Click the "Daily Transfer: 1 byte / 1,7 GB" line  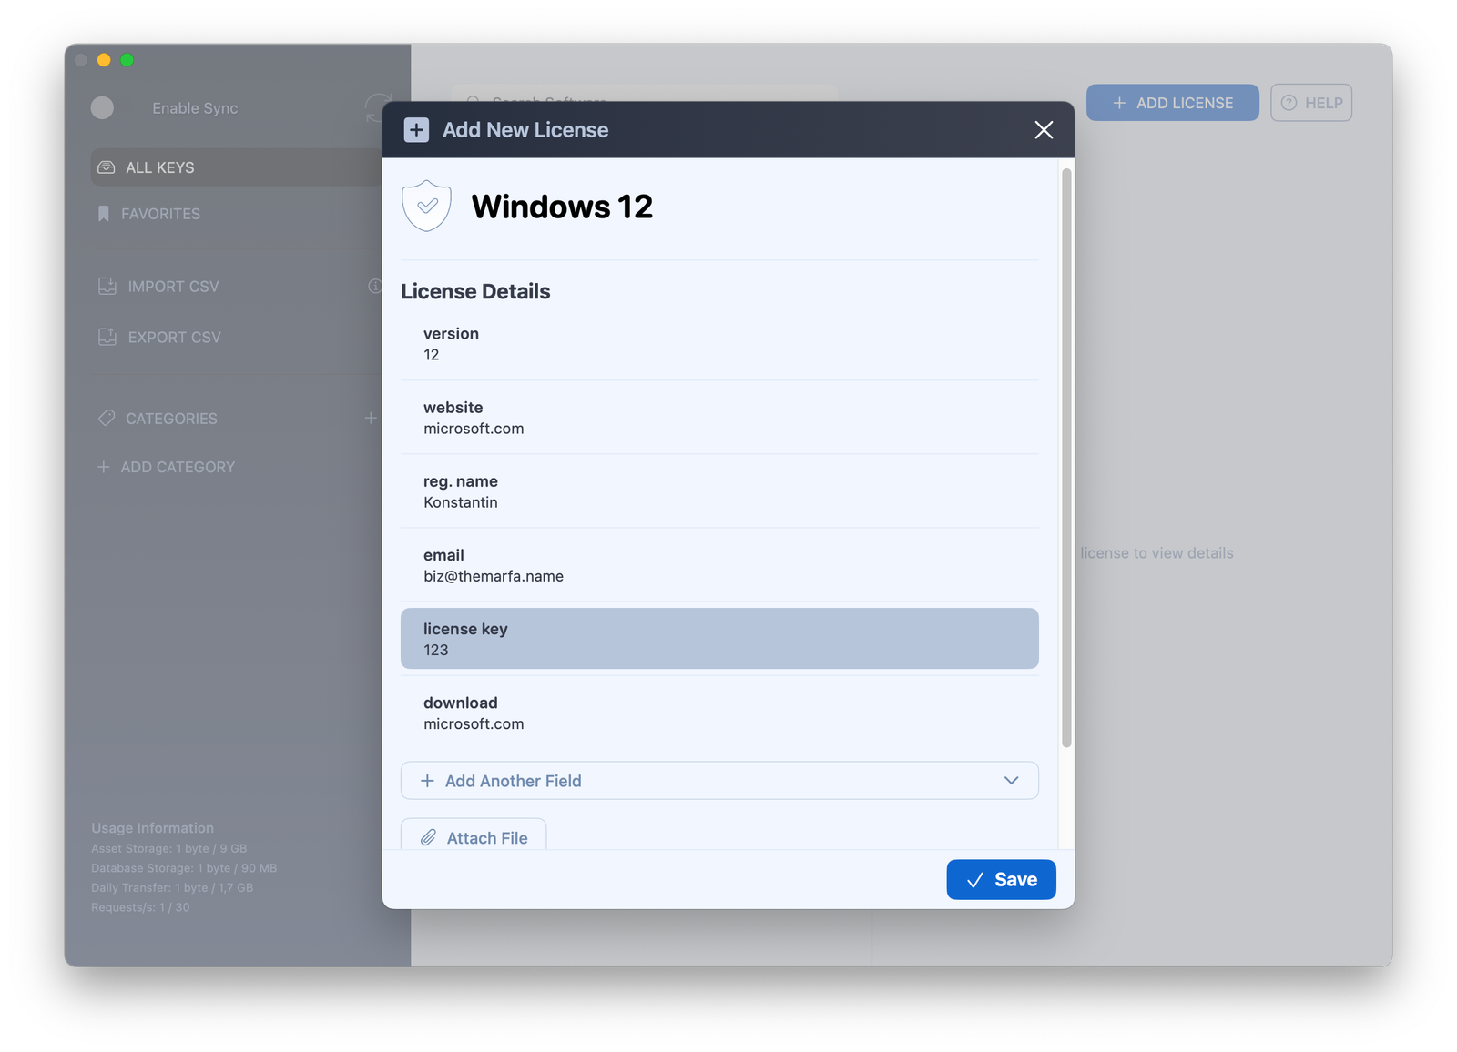click(172, 887)
